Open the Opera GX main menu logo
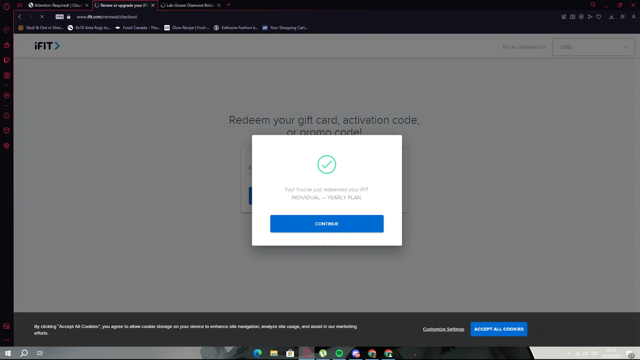Viewport: 640px width, 360px height. 6,6
